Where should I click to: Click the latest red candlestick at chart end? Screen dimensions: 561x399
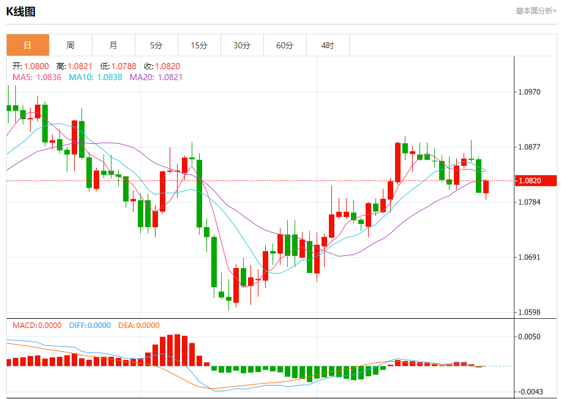486,187
